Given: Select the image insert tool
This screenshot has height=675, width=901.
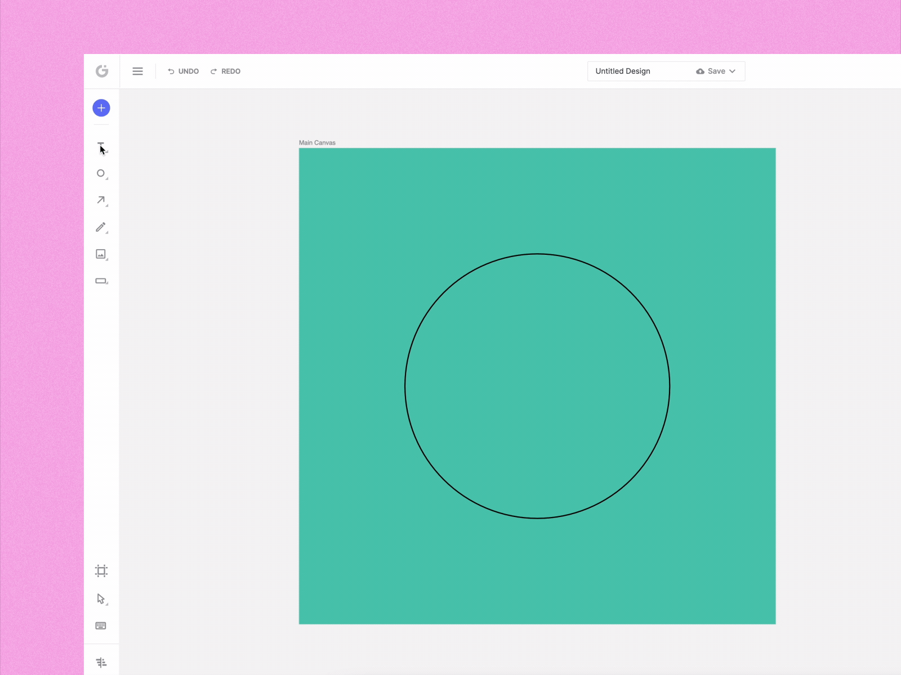Looking at the screenshot, I should [101, 254].
